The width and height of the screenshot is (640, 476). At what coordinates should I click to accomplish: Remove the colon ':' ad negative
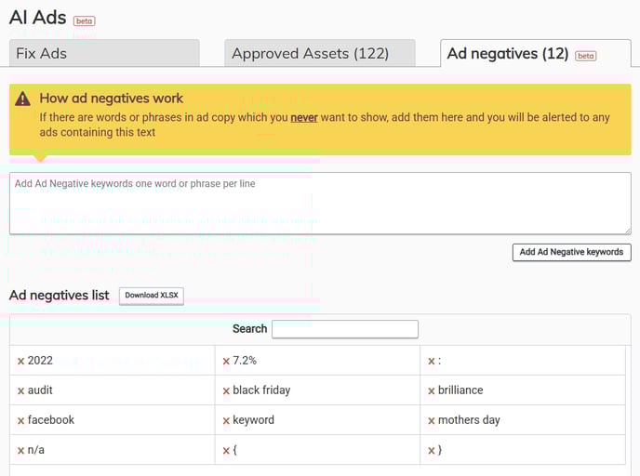coord(432,361)
